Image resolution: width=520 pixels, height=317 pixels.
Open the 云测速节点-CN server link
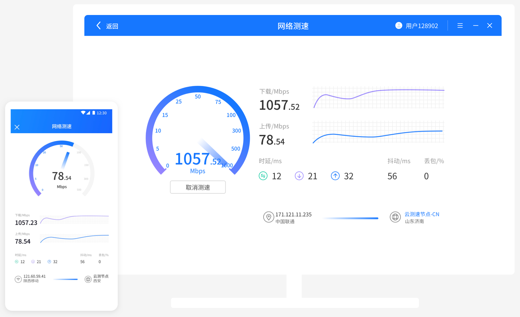click(x=422, y=214)
